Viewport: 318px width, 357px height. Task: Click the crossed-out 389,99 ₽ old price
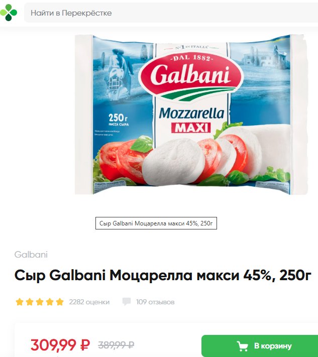click(x=116, y=345)
